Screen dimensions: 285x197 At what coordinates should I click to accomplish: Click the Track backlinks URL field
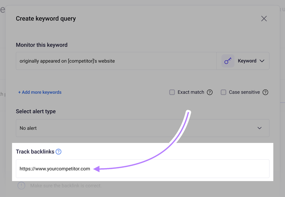click(x=142, y=168)
